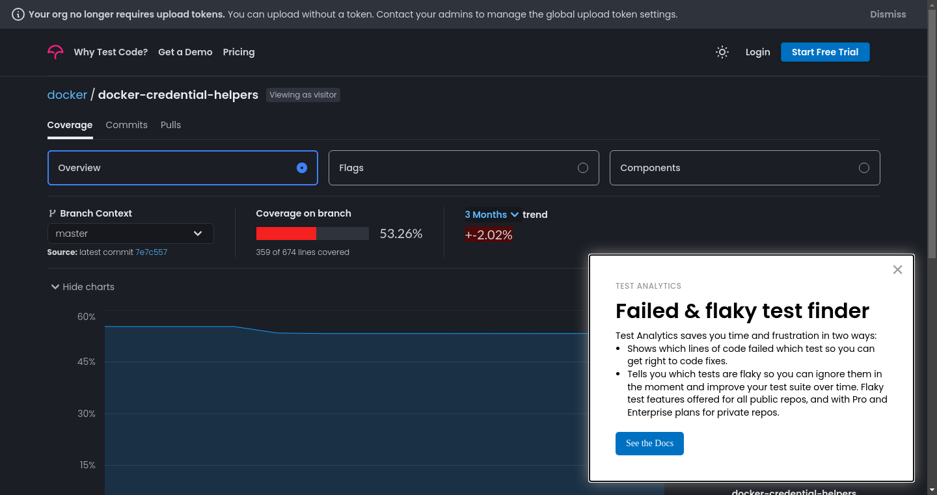Click the Coverage on branch heading
This screenshot has width=937, height=495.
tap(304, 213)
